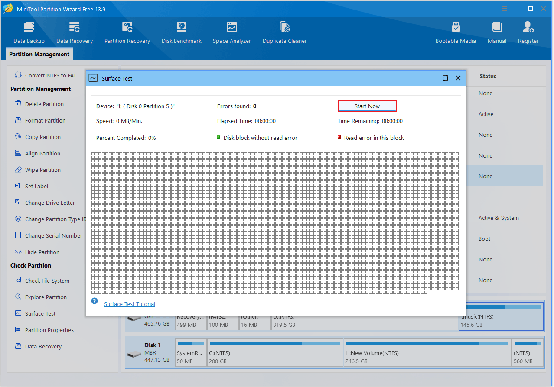This screenshot has width=554, height=387.
Task: Choose Copy Partition
Action: pyautogui.click(x=37, y=137)
